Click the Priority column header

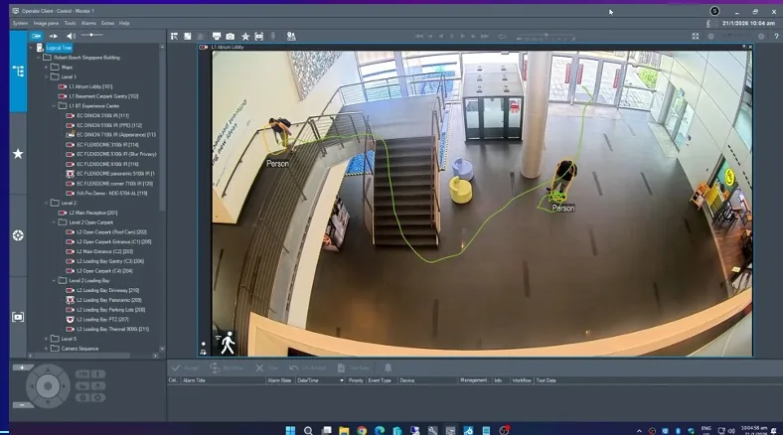pyautogui.click(x=356, y=380)
